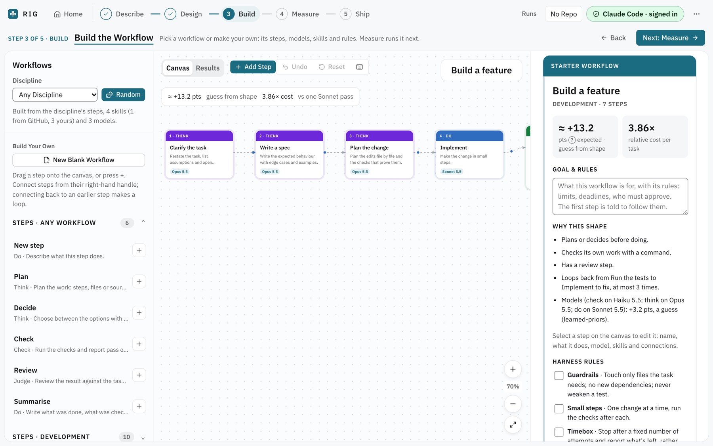The image size is (713, 446).
Task: Open the more options ellipsis menu
Action: pyautogui.click(x=696, y=14)
